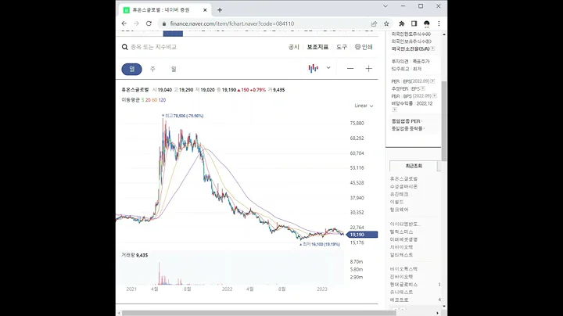563x316 pixels.
Task: Open the Linear scale dropdown
Action: pos(364,106)
